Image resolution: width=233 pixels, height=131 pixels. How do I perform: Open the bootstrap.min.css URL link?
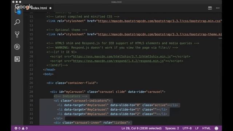click(x=159, y=21)
